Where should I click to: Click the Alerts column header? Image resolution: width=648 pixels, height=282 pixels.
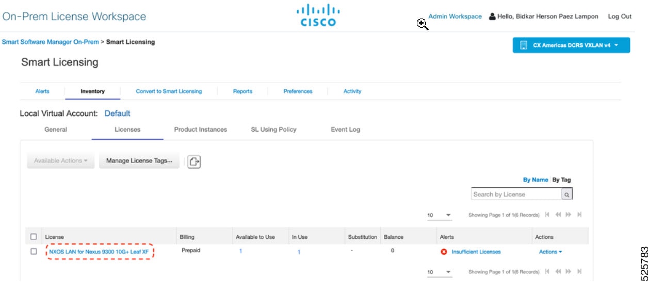447,237
